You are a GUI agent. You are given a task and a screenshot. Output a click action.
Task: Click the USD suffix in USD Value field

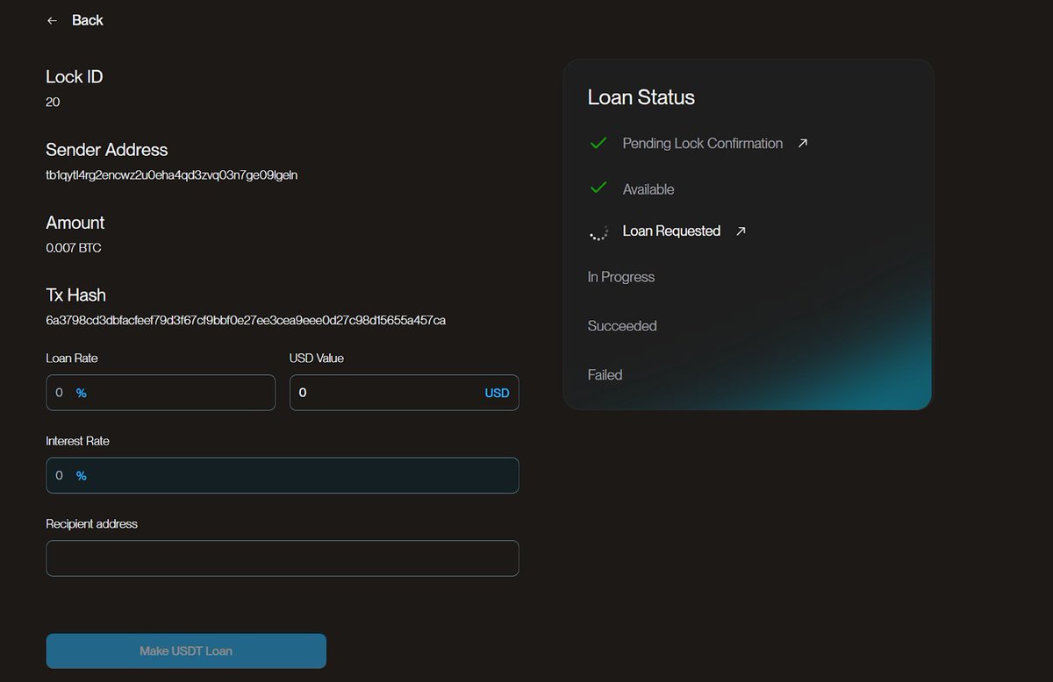click(497, 393)
